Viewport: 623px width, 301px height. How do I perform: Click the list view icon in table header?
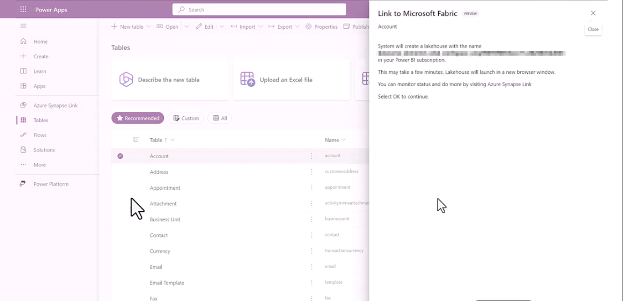click(x=136, y=140)
